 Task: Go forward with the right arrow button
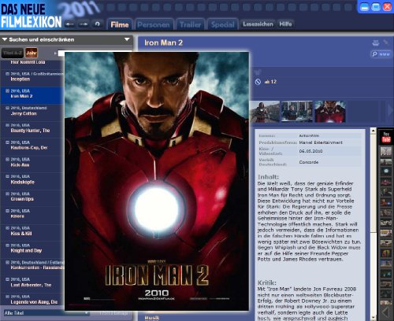pos(84,24)
